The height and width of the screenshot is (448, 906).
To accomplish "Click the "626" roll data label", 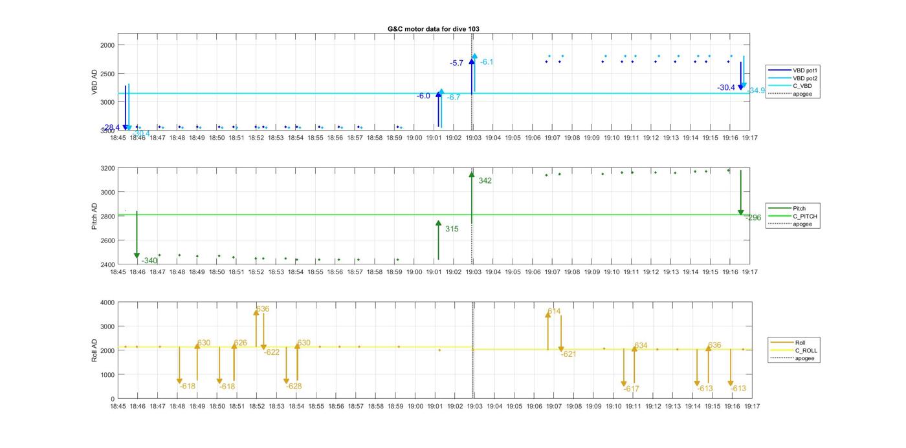I will coord(240,343).
